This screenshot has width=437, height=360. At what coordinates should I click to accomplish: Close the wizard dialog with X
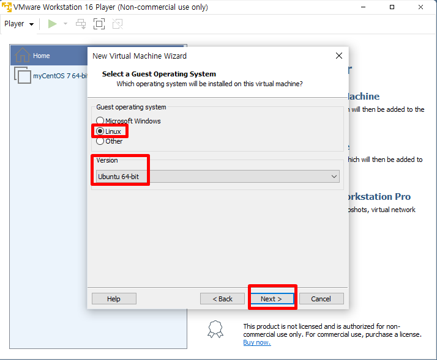pos(339,56)
